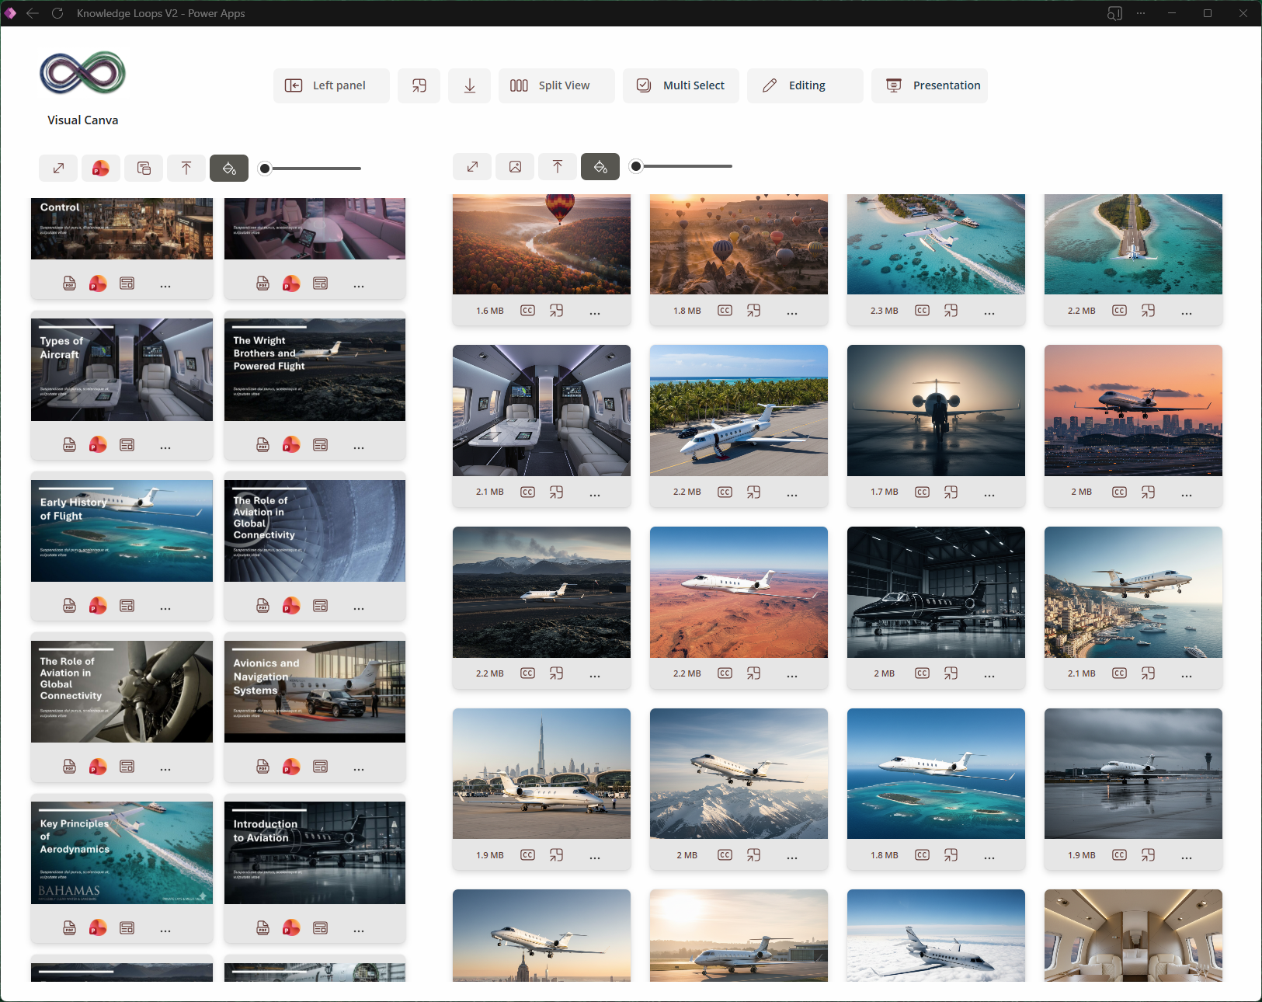Toggle paint bucket button in right toolbar
The image size is (1262, 1002).
600,166
